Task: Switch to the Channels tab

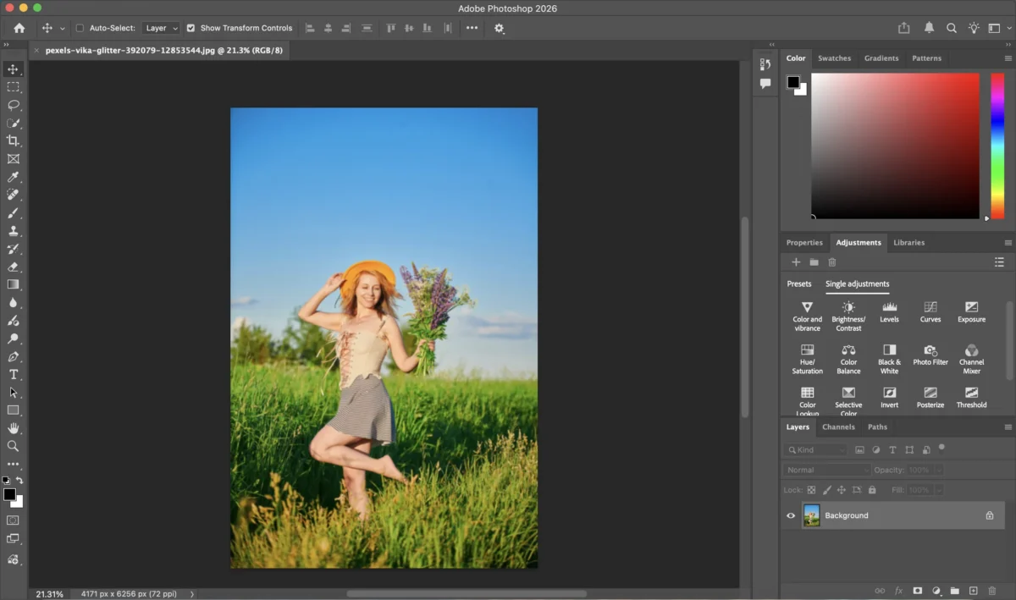Action: pos(838,427)
